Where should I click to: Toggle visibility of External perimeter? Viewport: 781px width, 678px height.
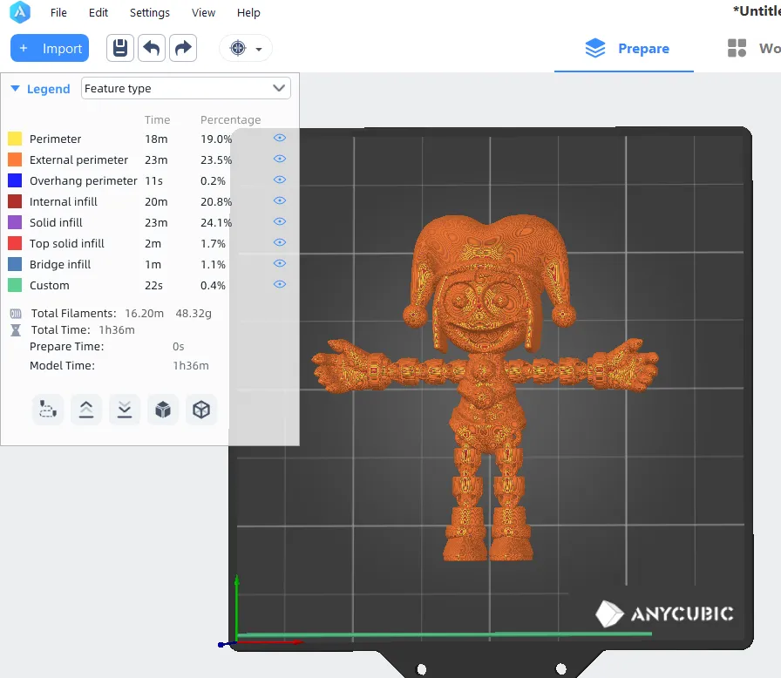coord(280,159)
